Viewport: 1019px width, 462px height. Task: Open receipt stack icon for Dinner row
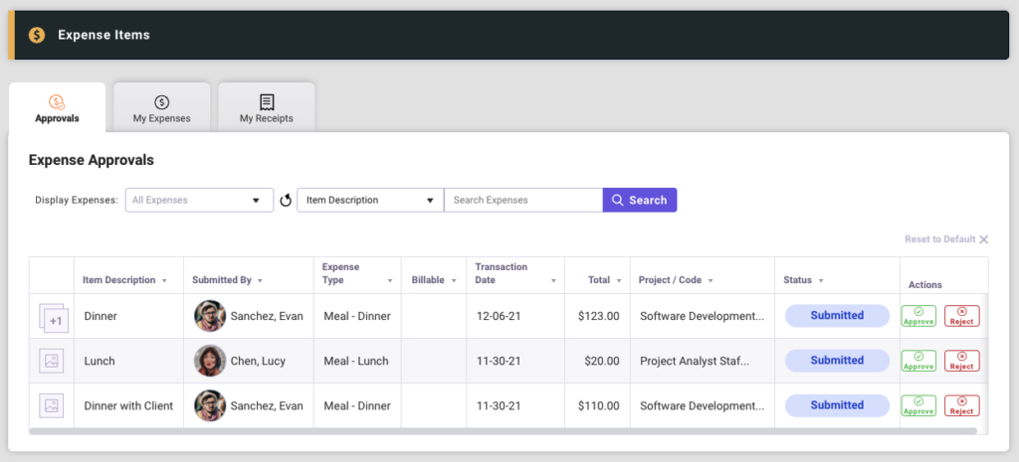click(x=52, y=317)
